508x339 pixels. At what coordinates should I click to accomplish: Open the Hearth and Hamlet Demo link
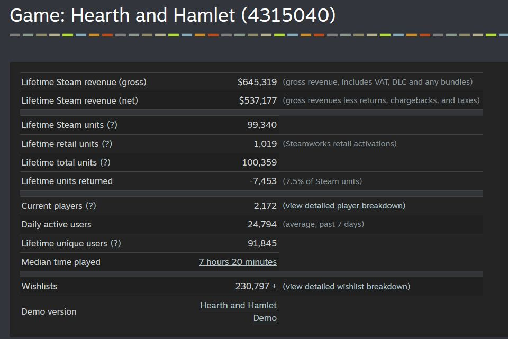click(x=239, y=311)
